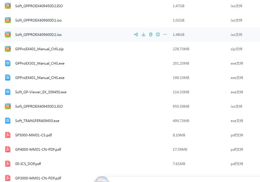Click PDF icon of SP5000-MM01-CS.pdf
This screenshot has width=260, height=182.
(x=8, y=135)
